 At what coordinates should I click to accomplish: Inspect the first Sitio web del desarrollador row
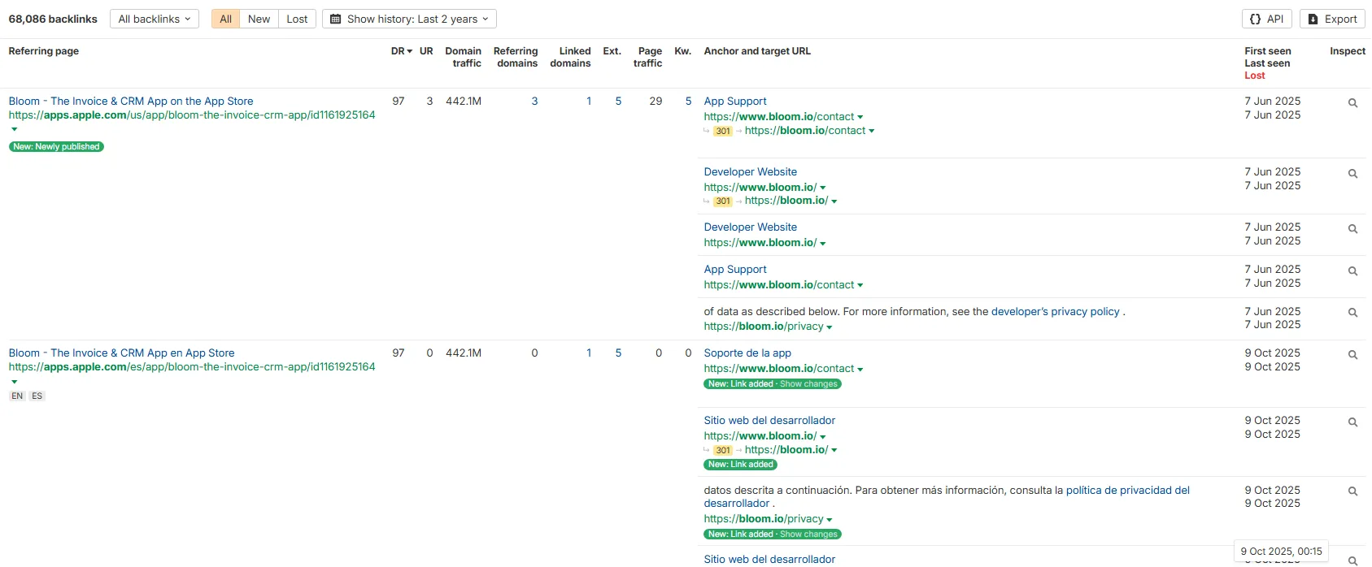[1352, 422]
